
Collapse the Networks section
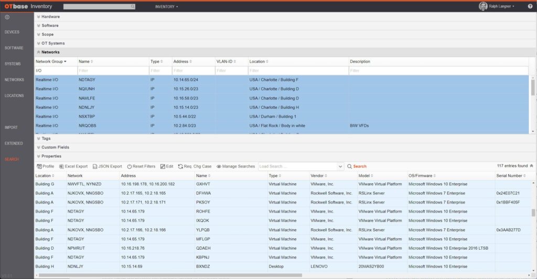tap(50, 52)
